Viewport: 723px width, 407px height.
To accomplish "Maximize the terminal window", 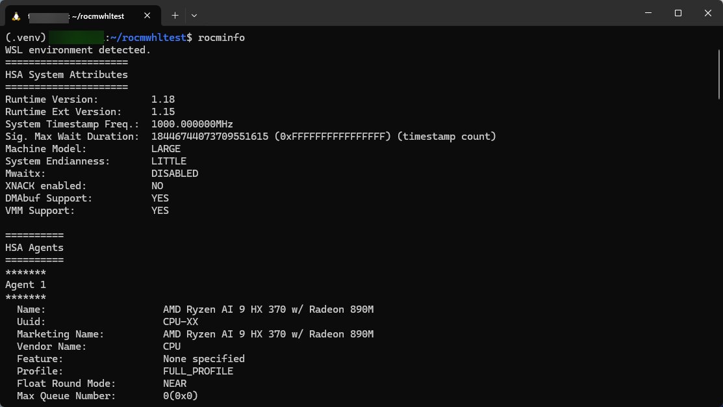I will (x=678, y=13).
